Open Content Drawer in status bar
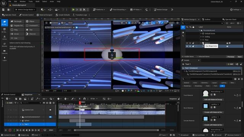 [x=8, y=135]
